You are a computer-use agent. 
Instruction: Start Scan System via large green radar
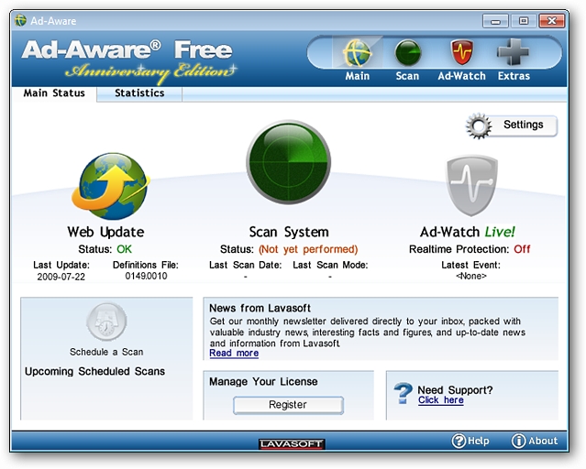tap(288, 162)
